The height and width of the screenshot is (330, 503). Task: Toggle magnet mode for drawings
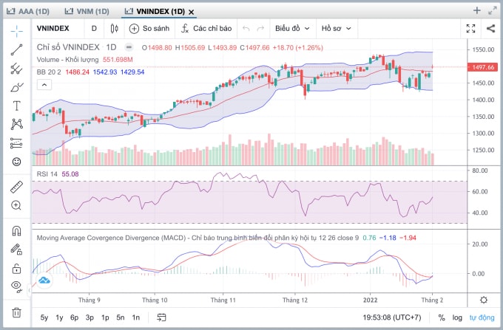[x=17, y=231]
